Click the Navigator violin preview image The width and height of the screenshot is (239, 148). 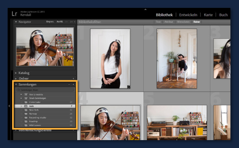coord(45,47)
